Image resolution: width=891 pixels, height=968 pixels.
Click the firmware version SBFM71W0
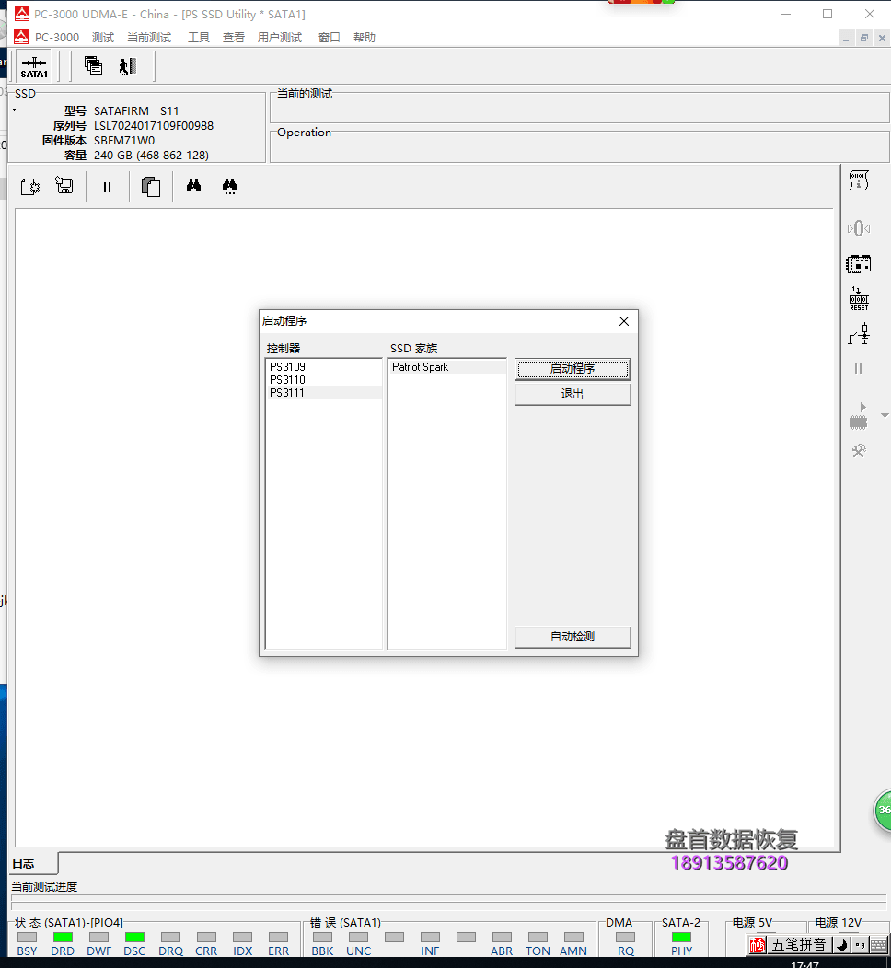pyautogui.click(x=124, y=141)
